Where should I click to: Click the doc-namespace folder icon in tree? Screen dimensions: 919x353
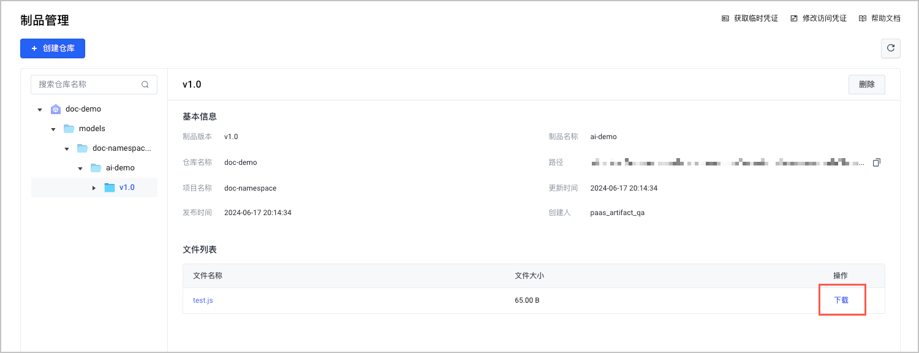pos(82,148)
